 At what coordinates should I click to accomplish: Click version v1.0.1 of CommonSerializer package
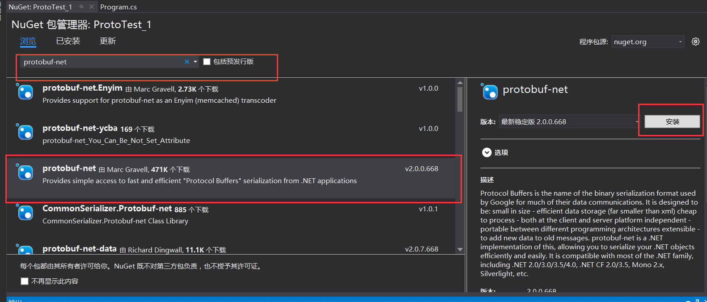pyautogui.click(x=428, y=209)
